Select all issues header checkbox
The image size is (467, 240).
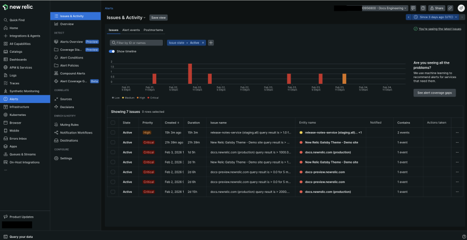pyautogui.click(x=113, y=123)
